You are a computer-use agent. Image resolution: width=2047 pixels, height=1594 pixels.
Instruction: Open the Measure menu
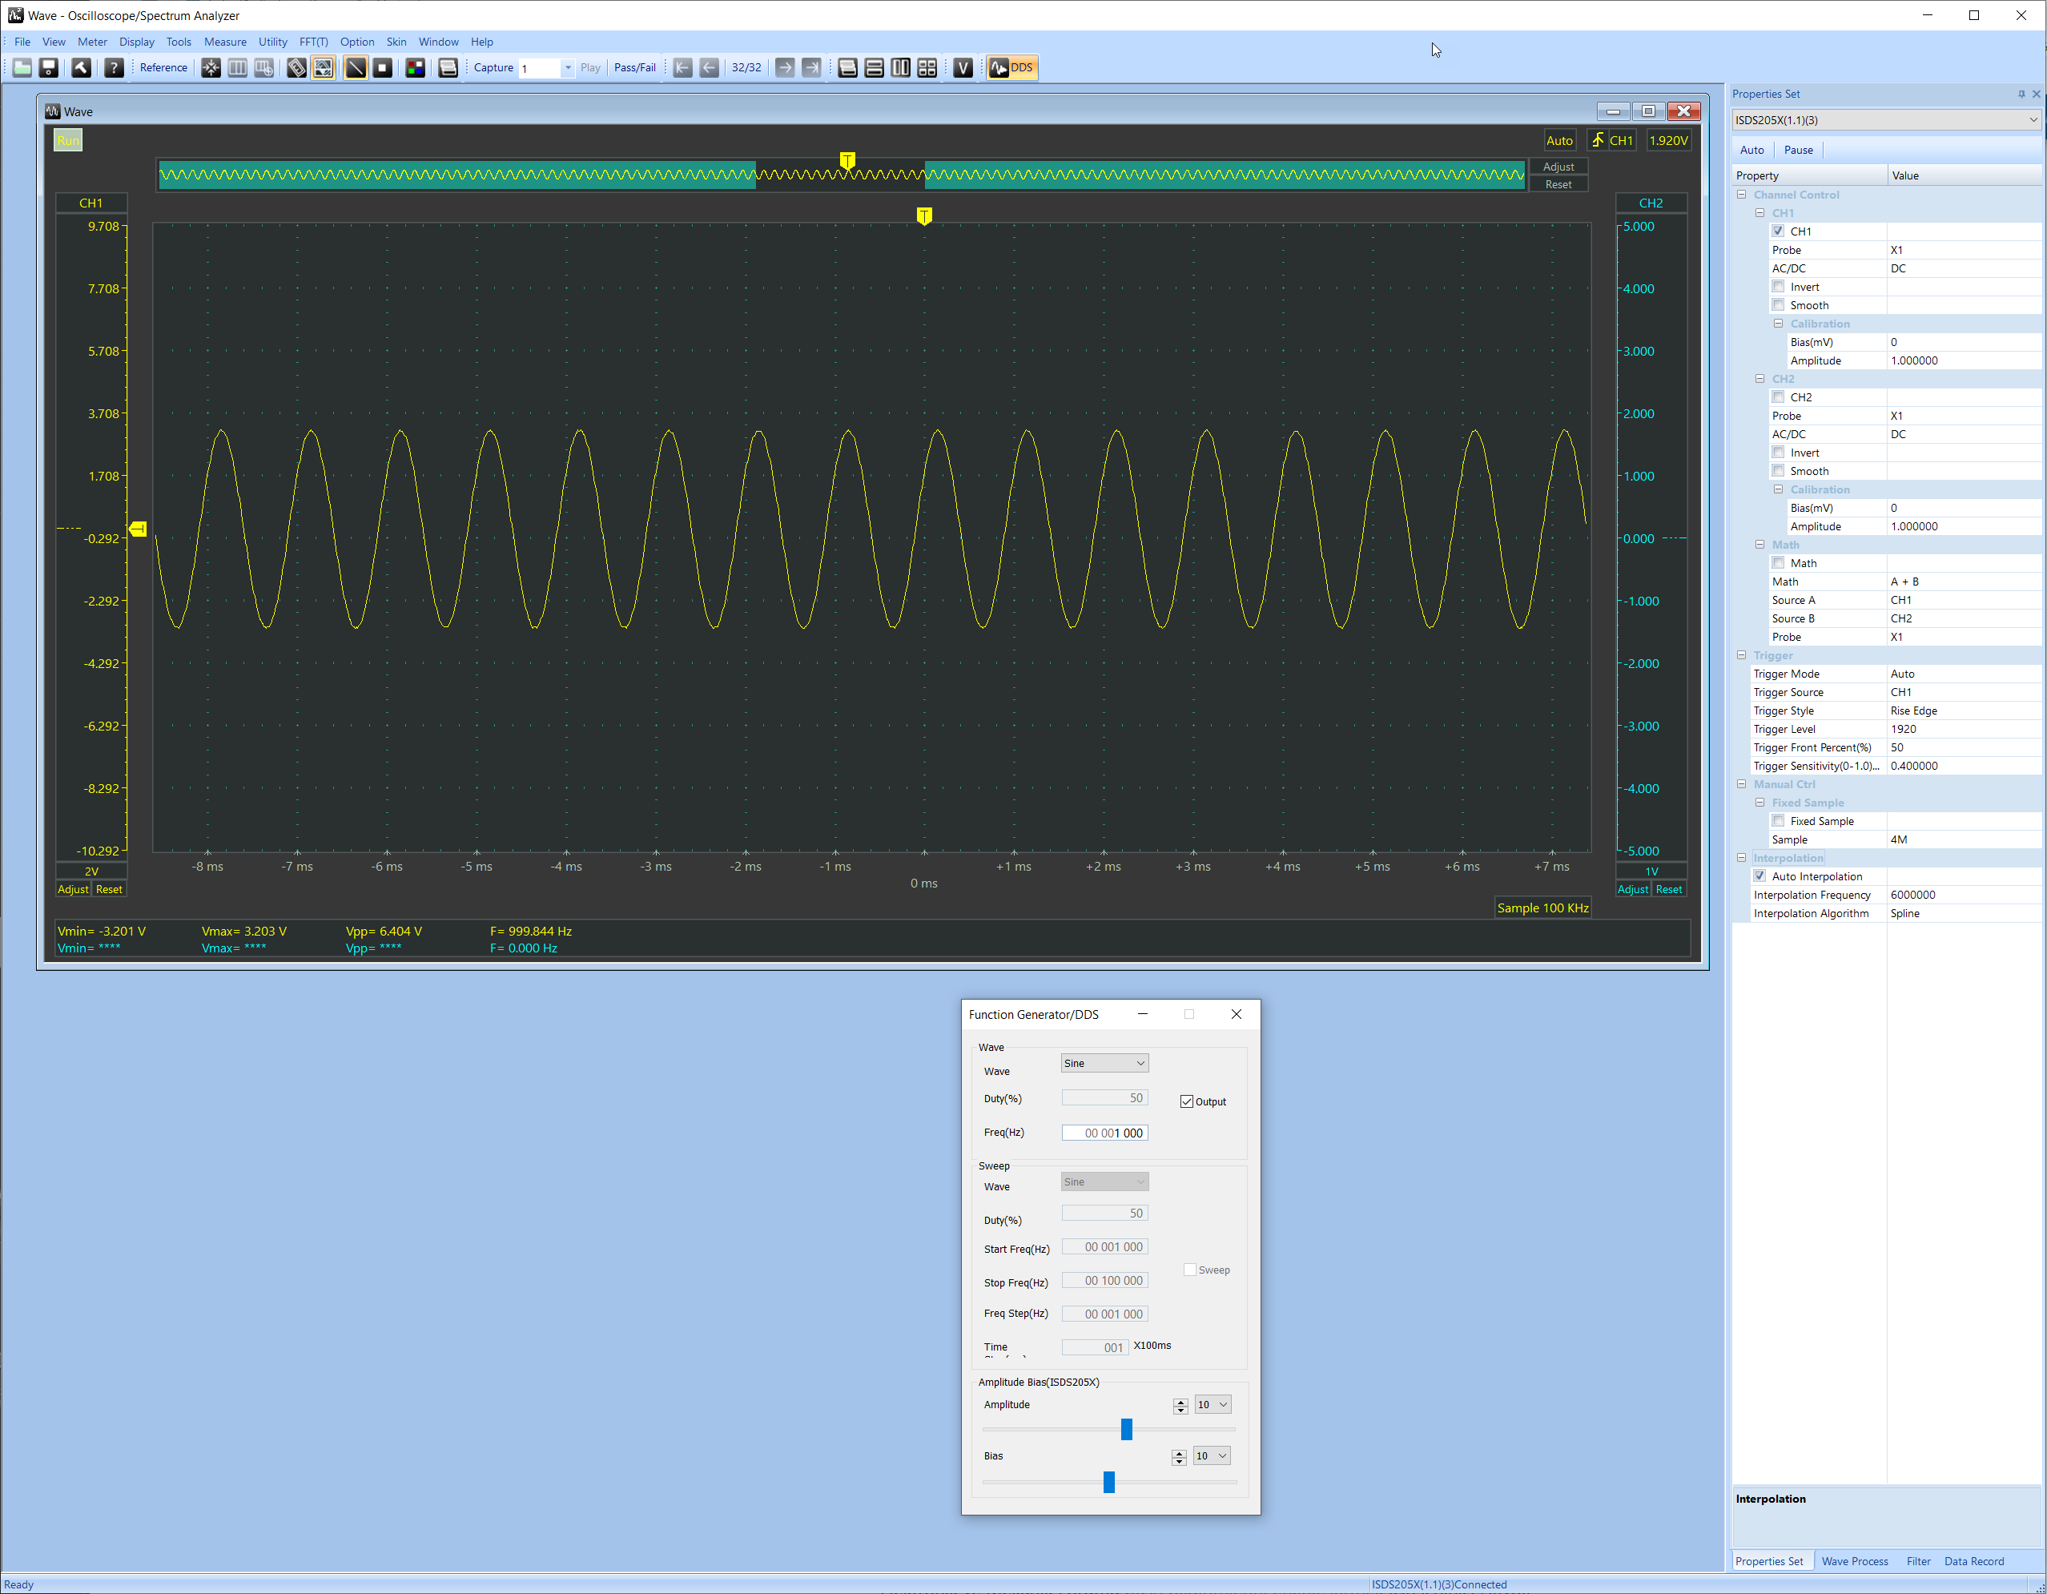click(225, 42)
